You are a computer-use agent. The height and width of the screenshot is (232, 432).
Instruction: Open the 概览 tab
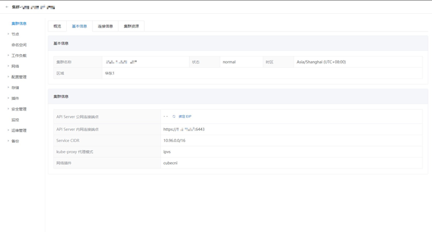(57, 26)
